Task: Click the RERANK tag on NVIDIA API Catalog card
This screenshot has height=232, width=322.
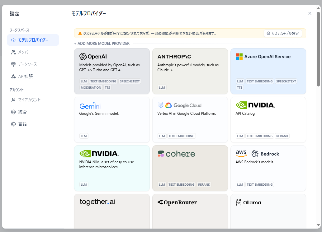Action: point(282,136)
